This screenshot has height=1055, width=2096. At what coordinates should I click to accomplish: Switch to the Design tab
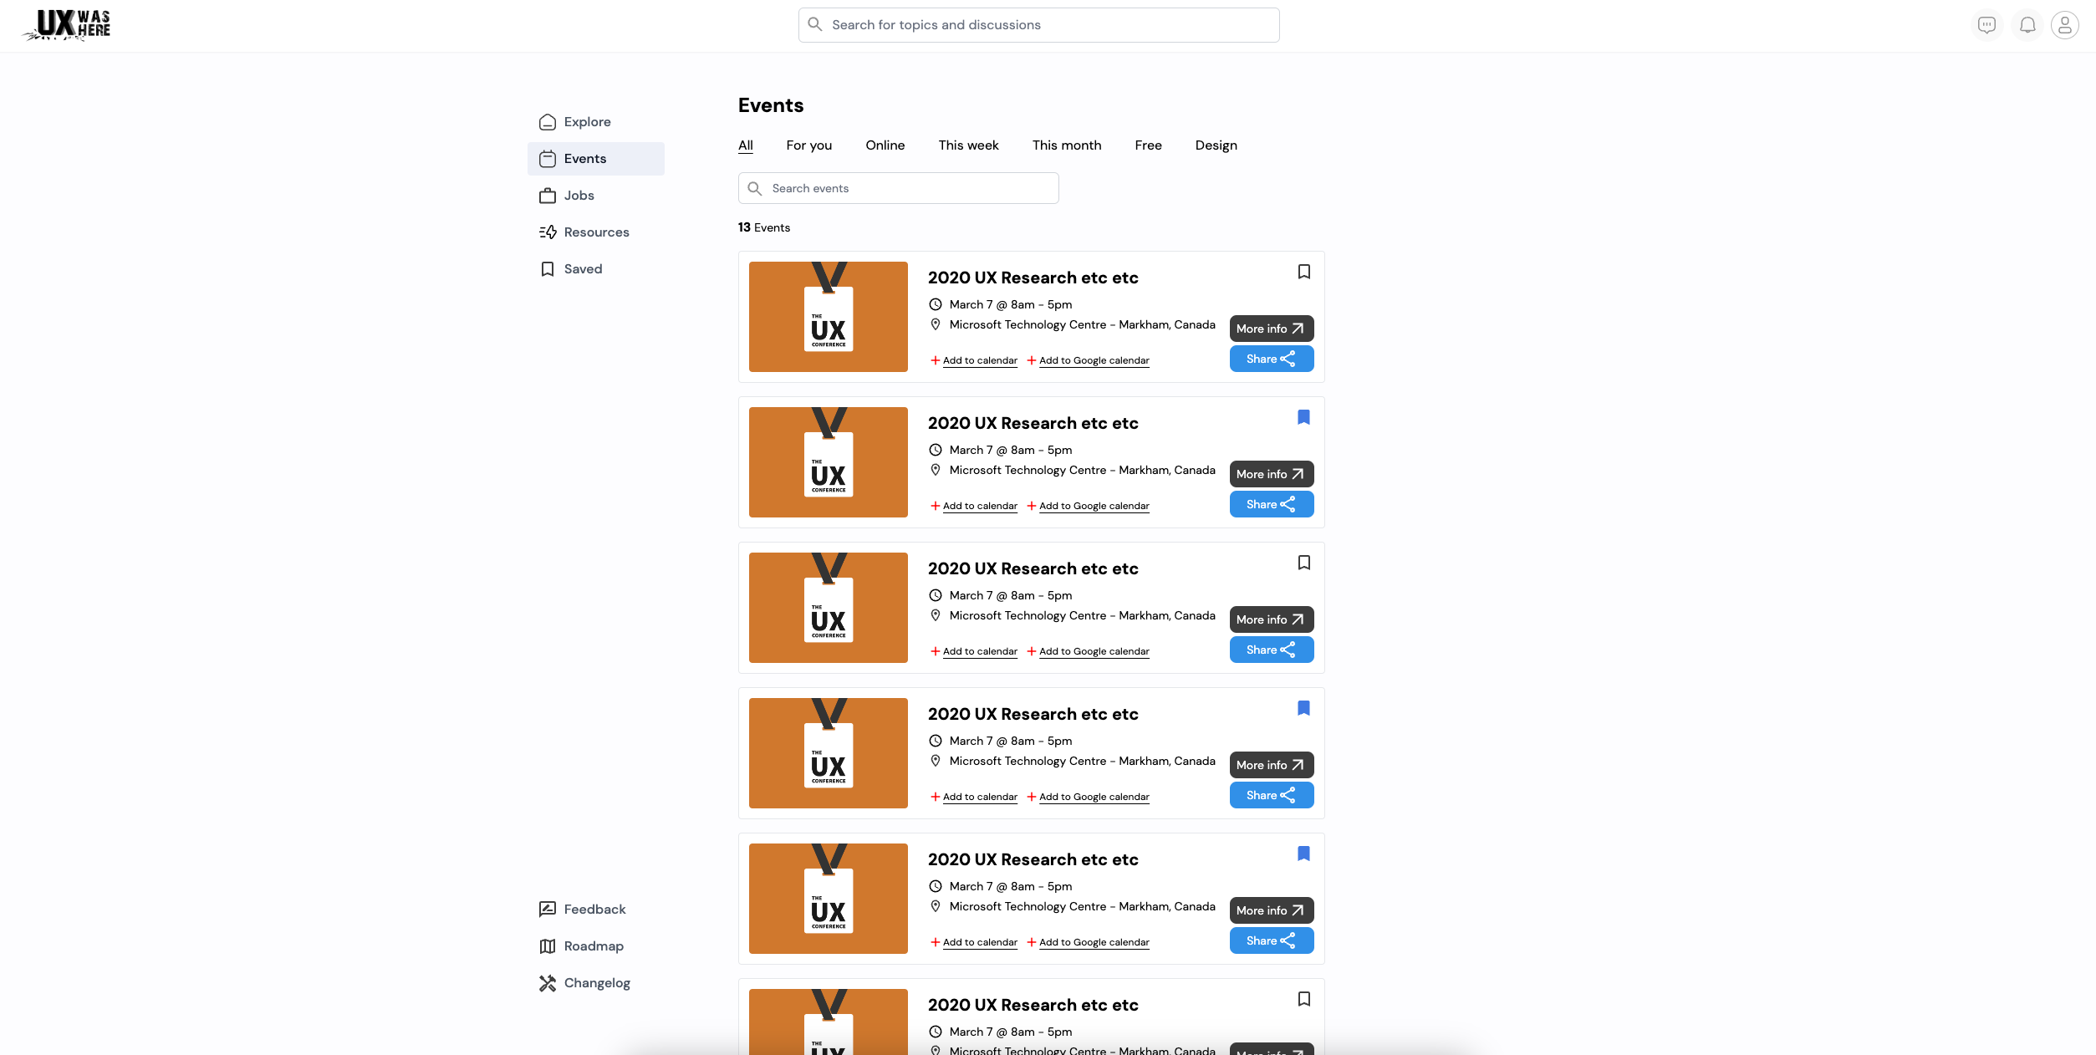coord(1216,145)
